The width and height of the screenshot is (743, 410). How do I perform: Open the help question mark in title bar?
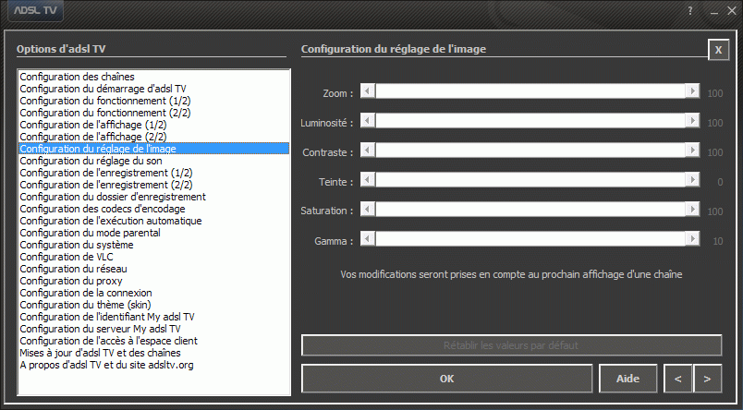click(x=690, y=11)
